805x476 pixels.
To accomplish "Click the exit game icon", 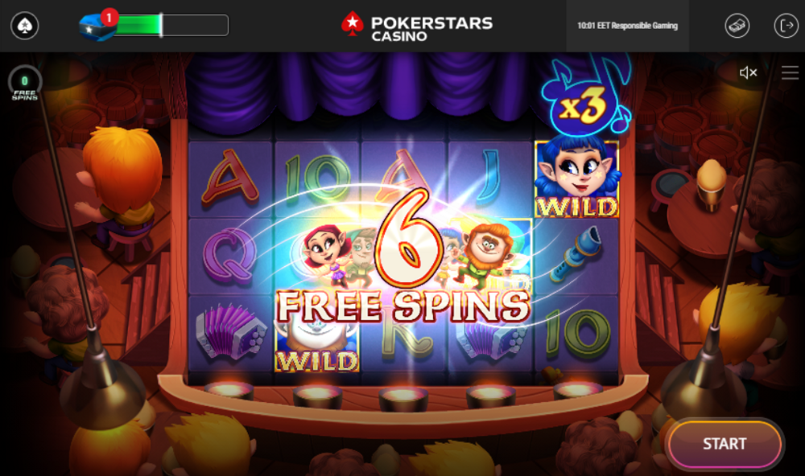I will 786,25.
